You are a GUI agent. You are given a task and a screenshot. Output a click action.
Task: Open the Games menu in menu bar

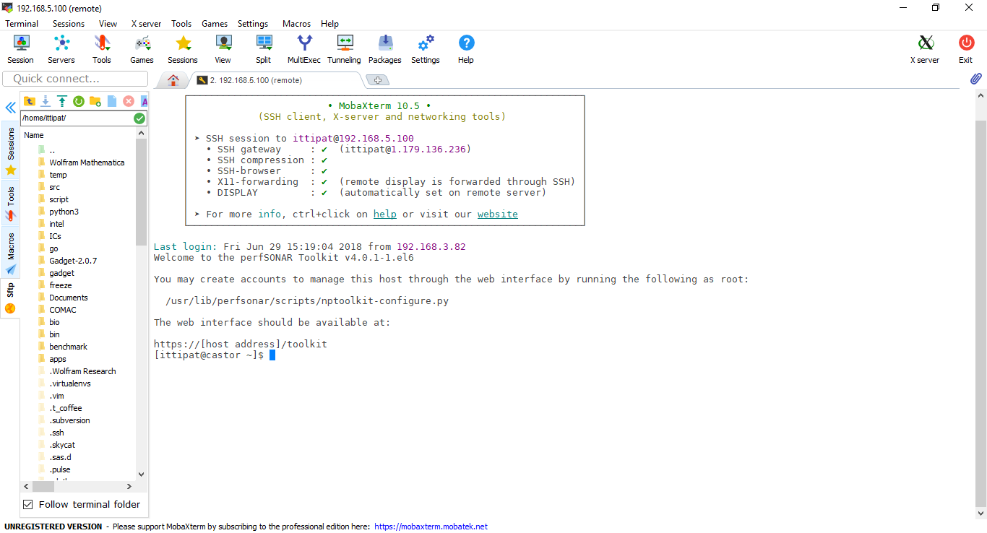point(215,24)
